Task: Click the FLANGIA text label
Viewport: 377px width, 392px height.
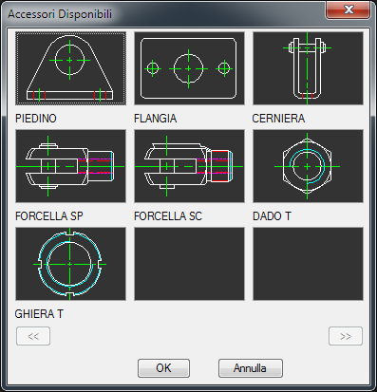Action: pos(155,119)
